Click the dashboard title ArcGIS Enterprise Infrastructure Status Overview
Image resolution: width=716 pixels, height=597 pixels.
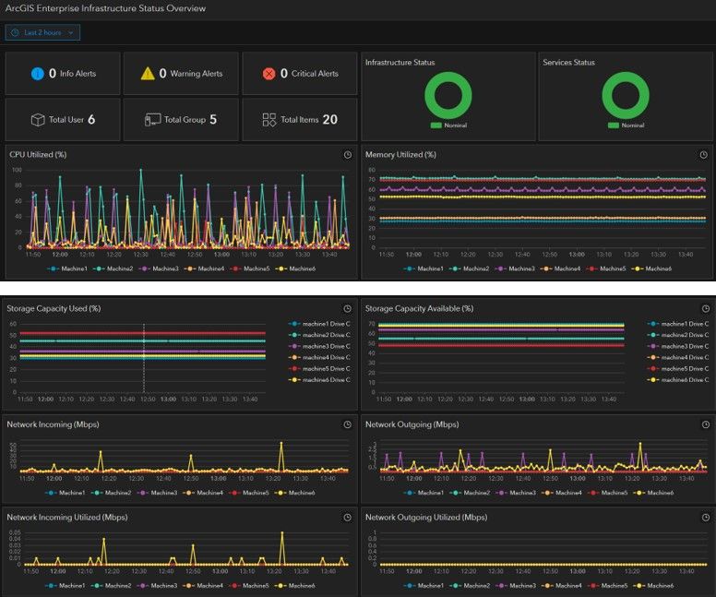(x=105, y=8)
